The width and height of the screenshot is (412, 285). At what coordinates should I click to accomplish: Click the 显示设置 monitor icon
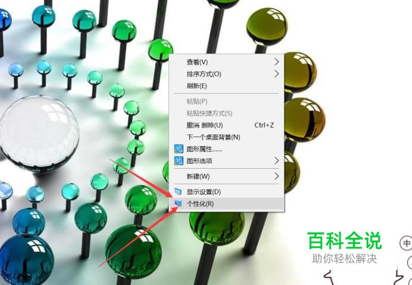pos(179,191)
